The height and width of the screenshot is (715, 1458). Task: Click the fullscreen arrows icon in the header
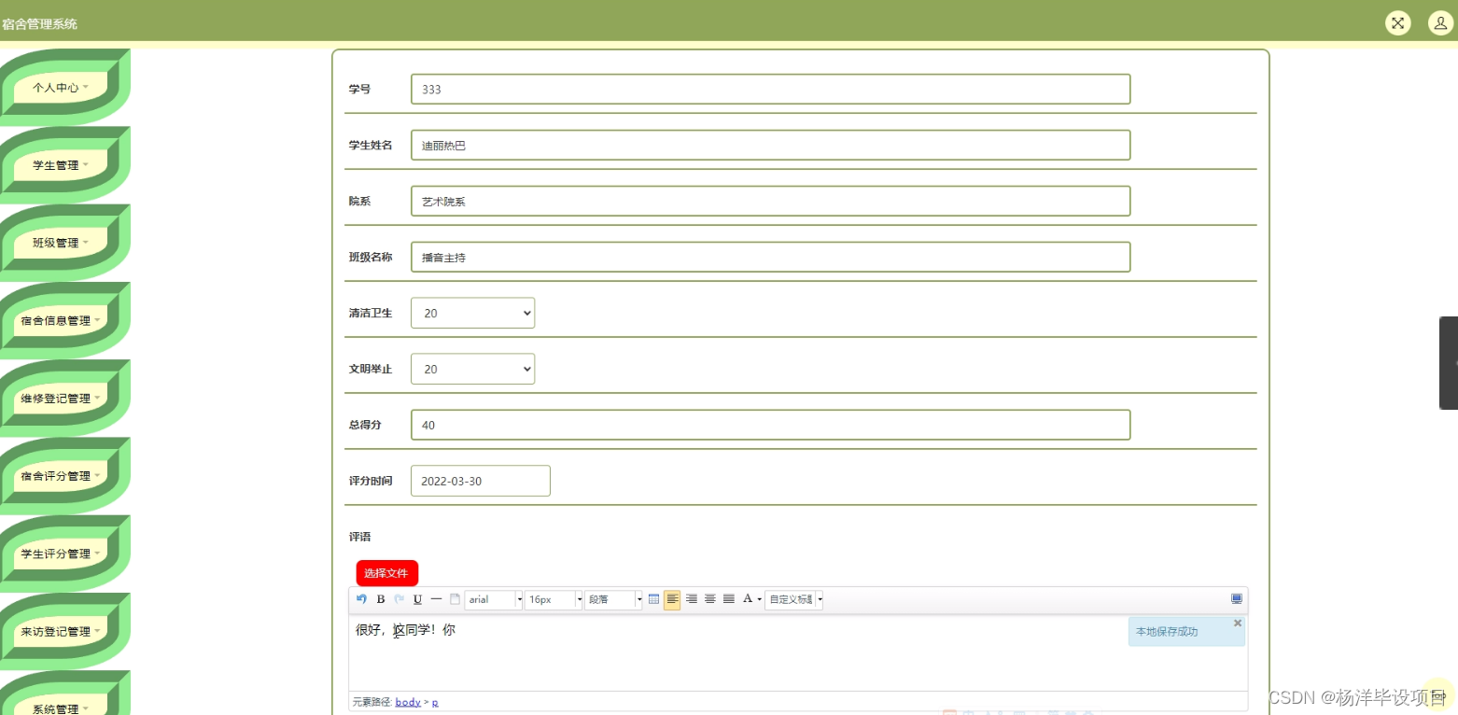[1397, 22]
